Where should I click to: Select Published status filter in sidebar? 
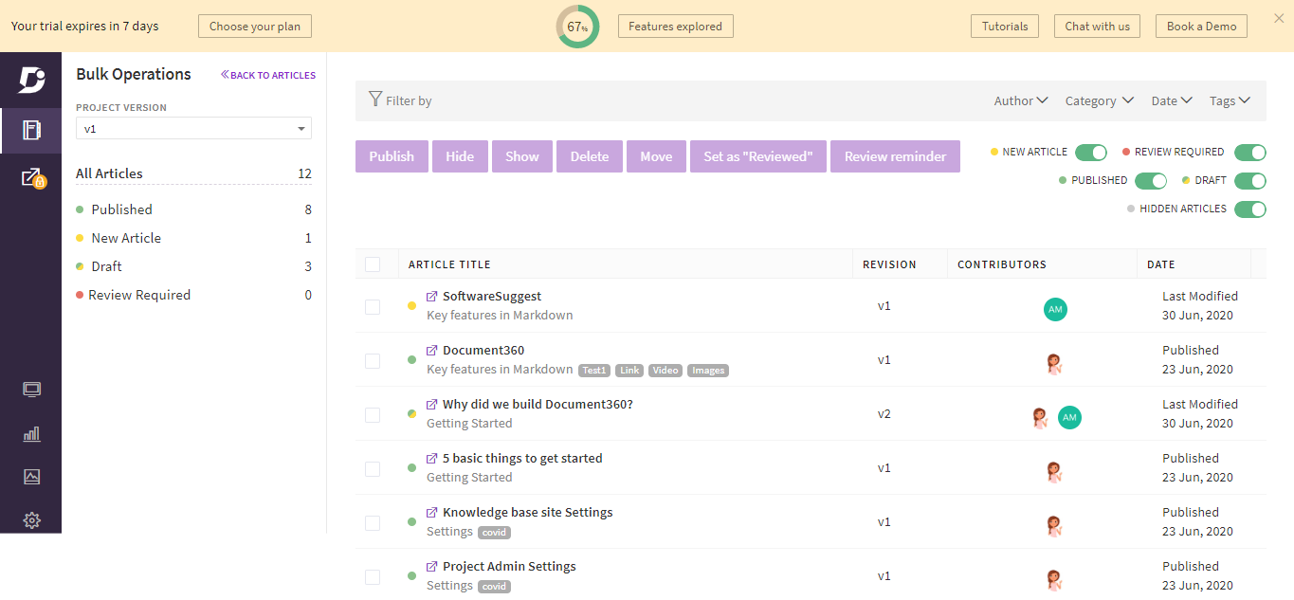coord(193,209)
